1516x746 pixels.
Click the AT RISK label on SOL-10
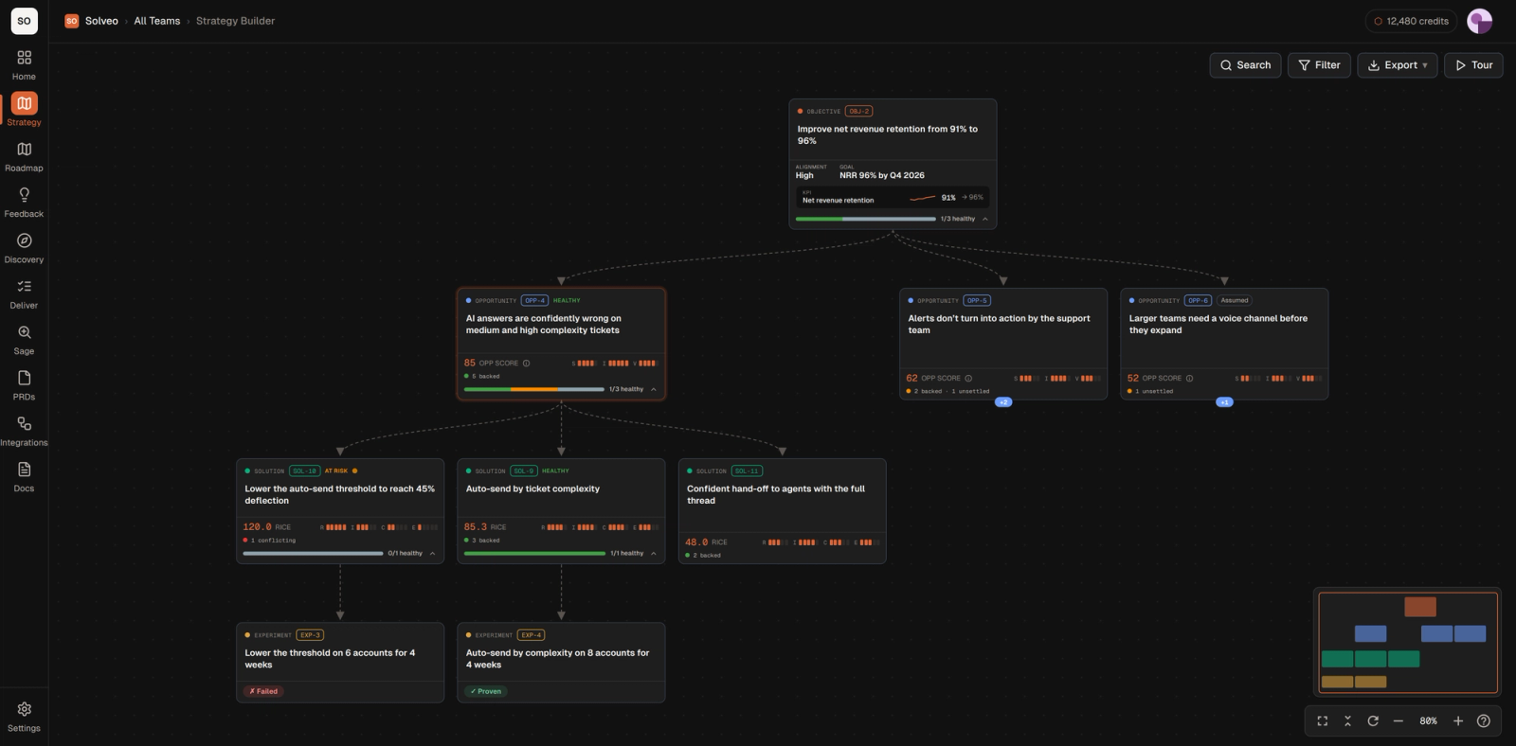336,471
